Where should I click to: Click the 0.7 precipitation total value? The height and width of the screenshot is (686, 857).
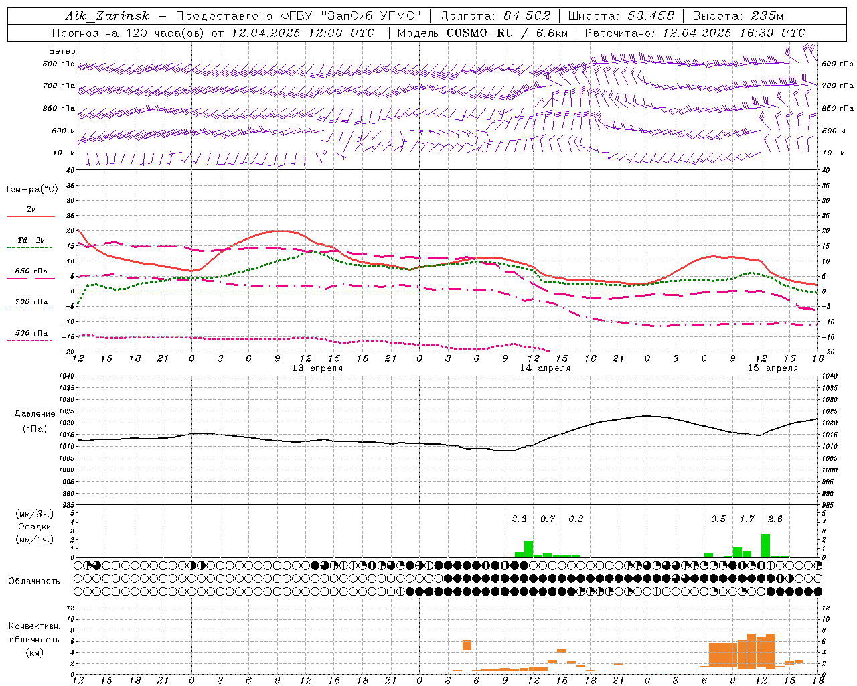(548, 519)
